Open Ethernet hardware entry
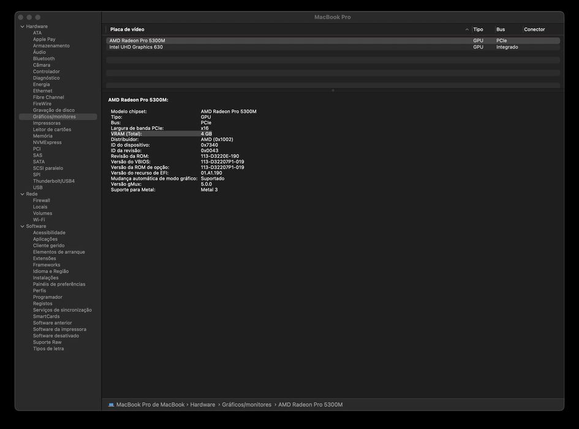Viewport: 579px width, 429px height. coord(42,91)
